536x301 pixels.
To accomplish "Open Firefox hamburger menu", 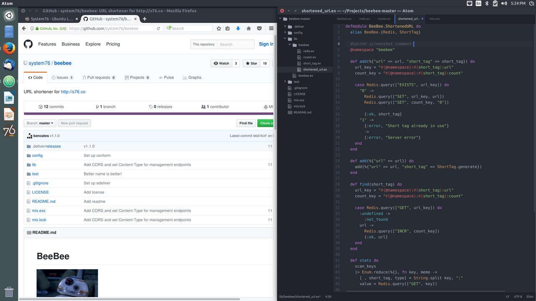I will 271,28.
